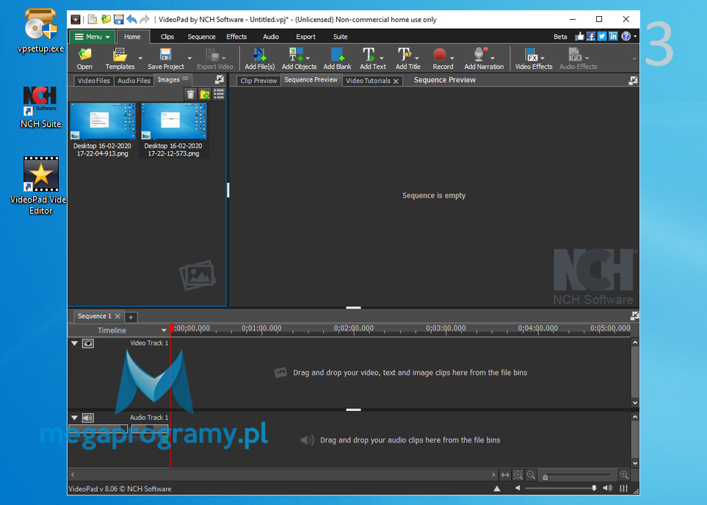Select the first Desktop screenshot thumbnail
This screenshot has height=505, width=707.
point(102,122)
